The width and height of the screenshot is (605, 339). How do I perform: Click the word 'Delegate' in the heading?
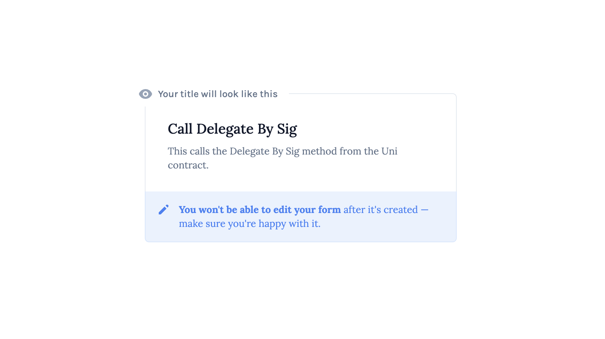tap(225, 129)
